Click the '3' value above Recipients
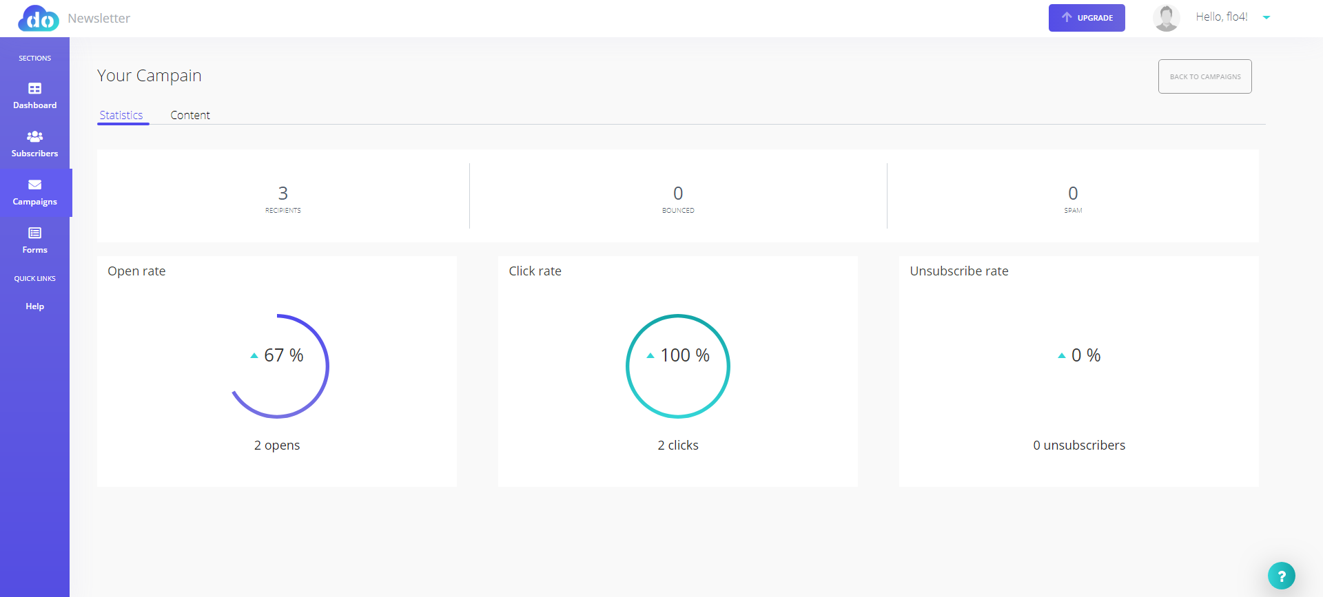 [283, 193]
